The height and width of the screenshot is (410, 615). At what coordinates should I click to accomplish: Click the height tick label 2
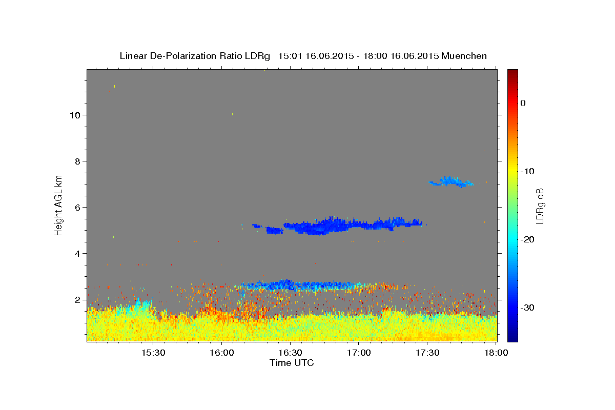[78, 299]
